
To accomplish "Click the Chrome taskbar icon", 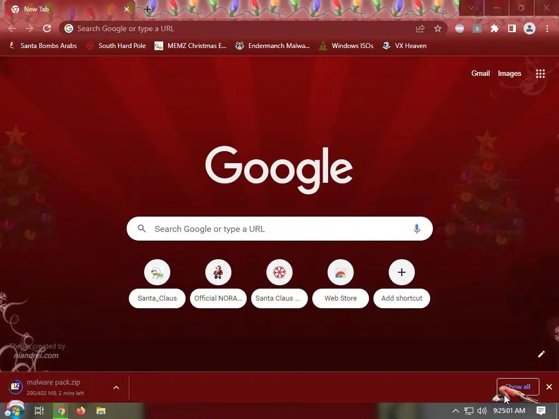I will pos(61,411).
